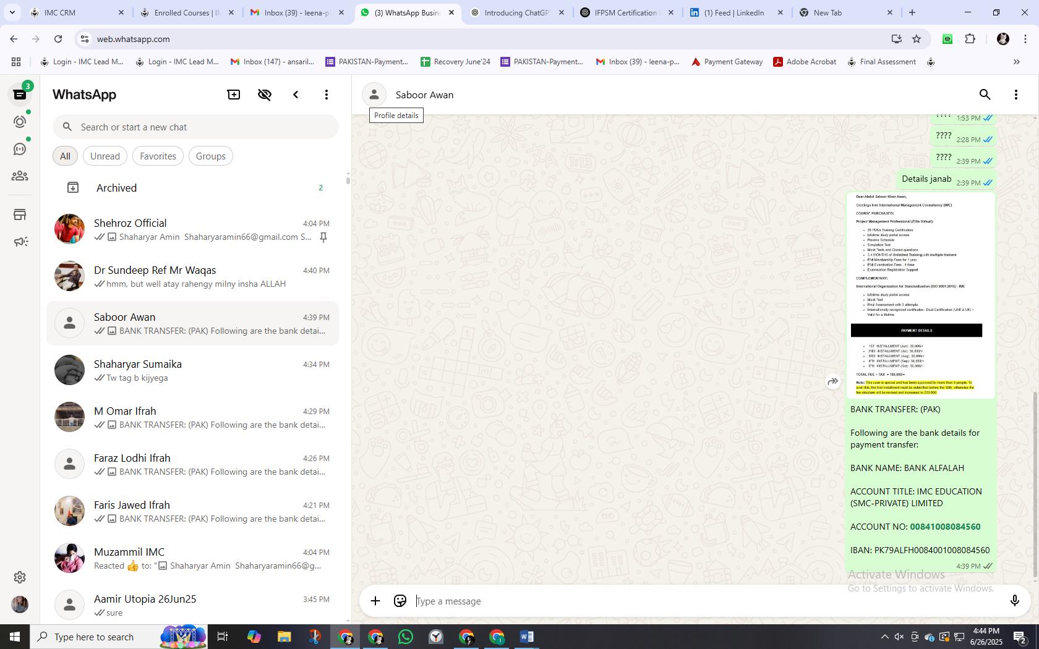Focus the Search or start a new chat field
This screenshot has width=1039, height=649.
pos(195,127)
